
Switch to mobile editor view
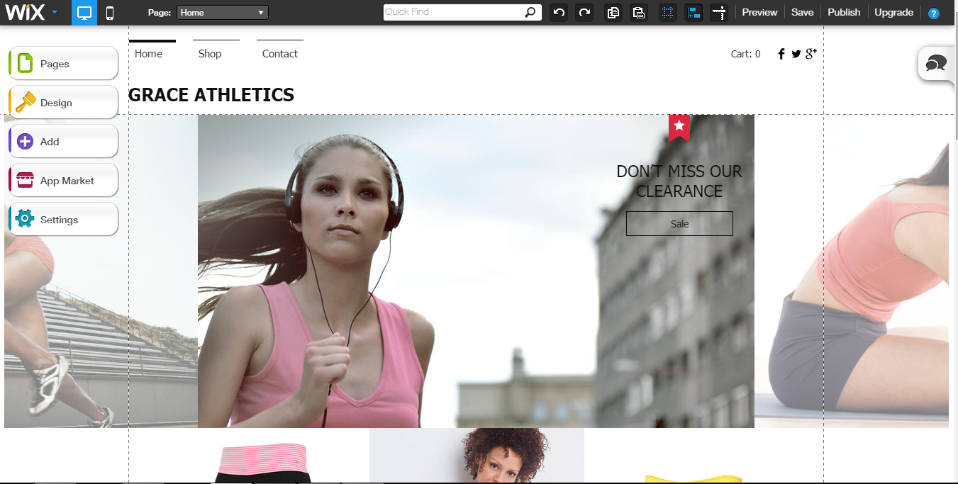[110, 13]
